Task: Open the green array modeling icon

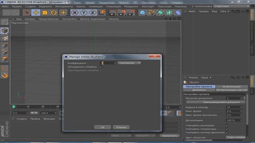Action: [169, 13]
